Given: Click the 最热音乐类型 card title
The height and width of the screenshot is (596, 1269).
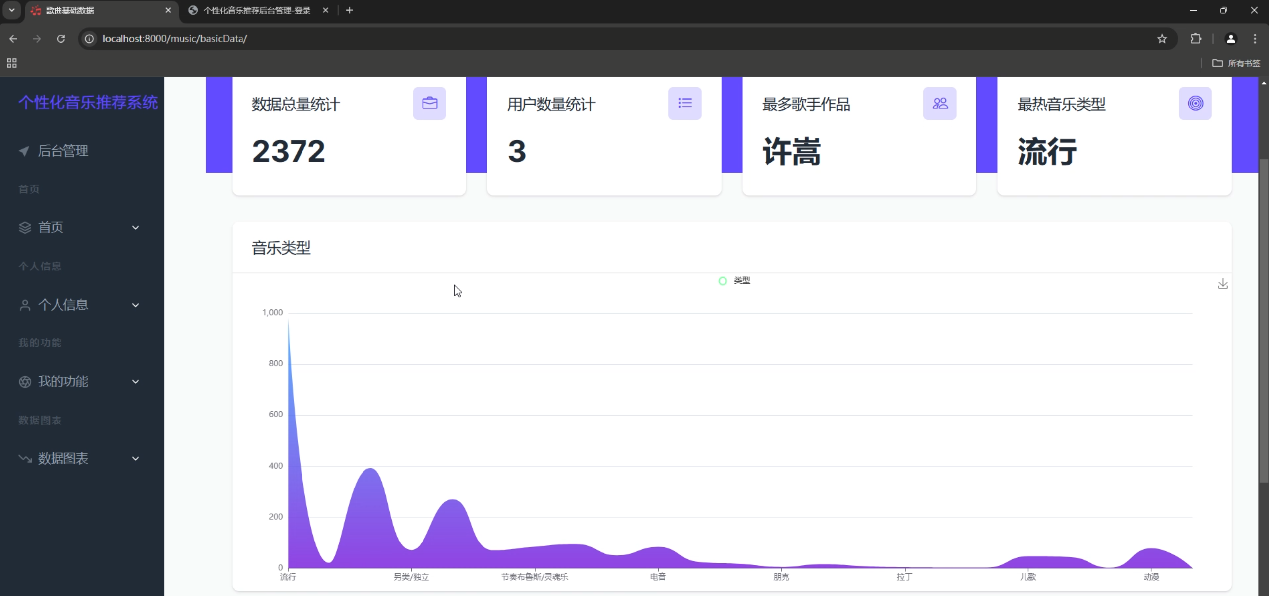Looking at the screenshot, I should 1062,105.
